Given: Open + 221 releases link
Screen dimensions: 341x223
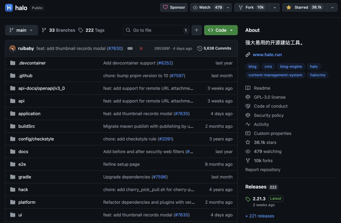Looking at the screenshot, I should (260, 216).
